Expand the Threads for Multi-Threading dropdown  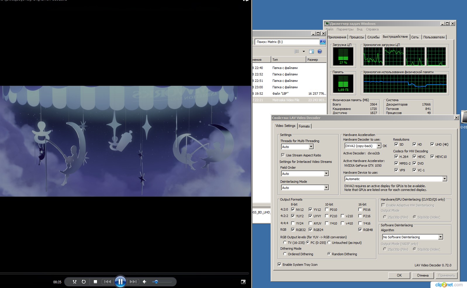coord(311,147)
